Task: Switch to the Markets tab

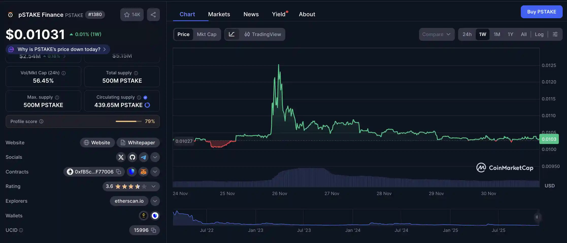Action: tap(219, 14)
